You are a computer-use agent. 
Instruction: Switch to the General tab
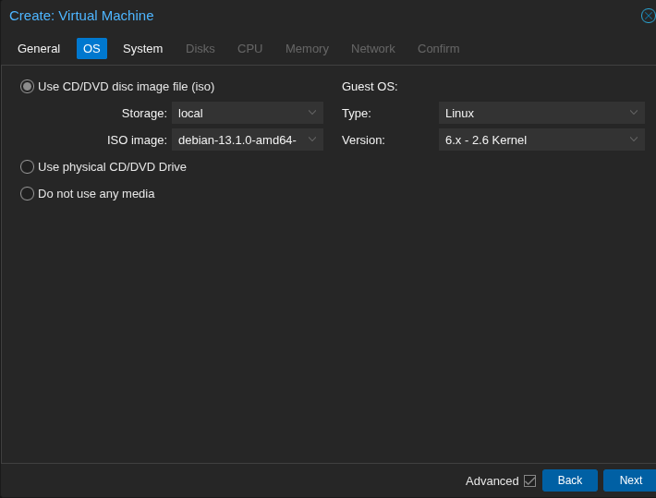(39, 48)
